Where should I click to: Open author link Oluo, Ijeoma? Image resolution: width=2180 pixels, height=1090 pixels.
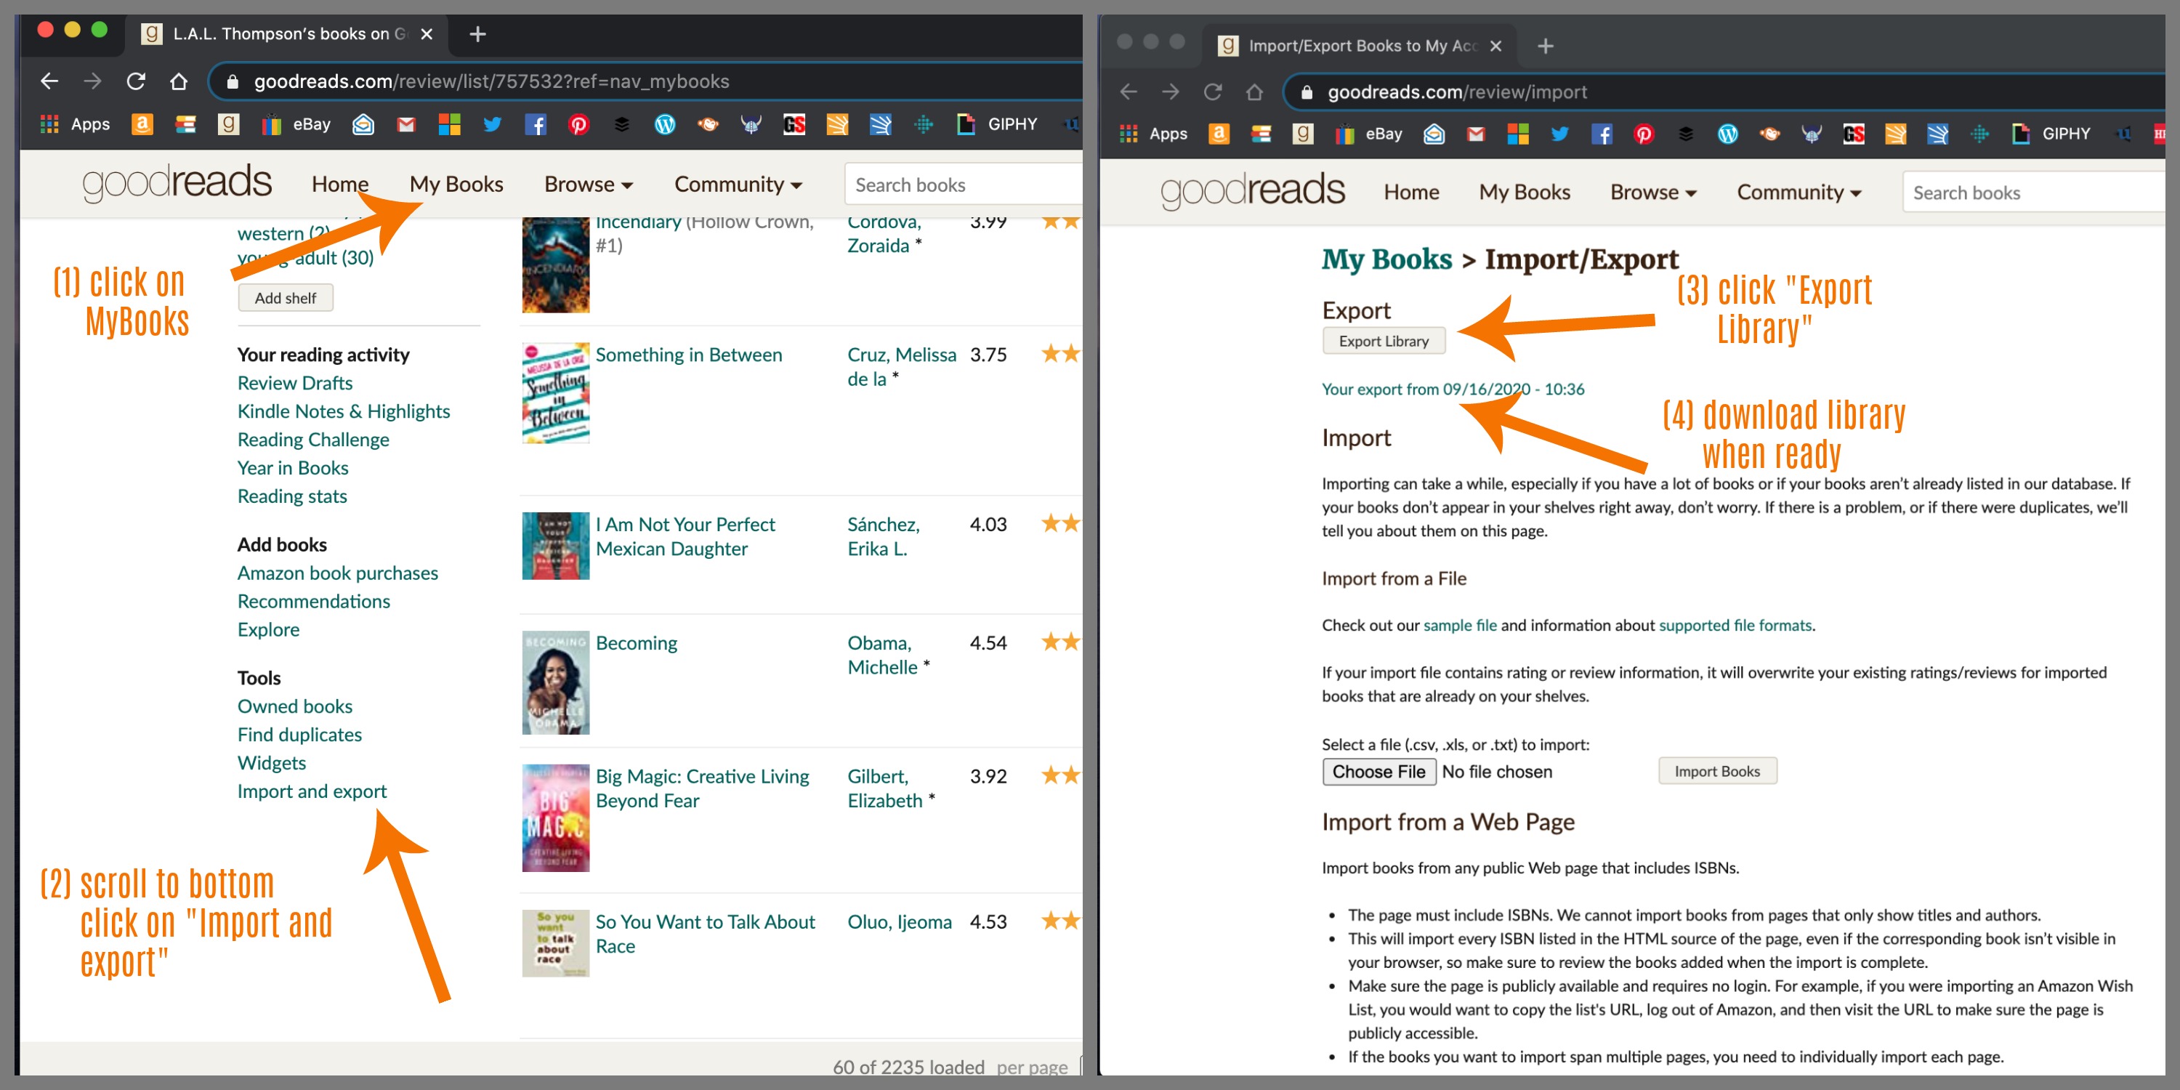900,921
